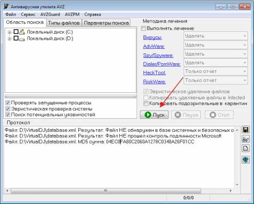The height and width of the screenshot is (204, 254).
Task: Select the Локальный диск (C:) drive icon
Action: click(22, 32)
